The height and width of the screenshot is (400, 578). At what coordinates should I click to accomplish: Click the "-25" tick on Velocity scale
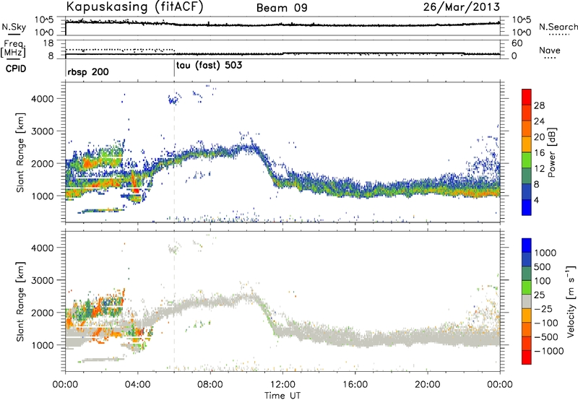tap(545, 309)
